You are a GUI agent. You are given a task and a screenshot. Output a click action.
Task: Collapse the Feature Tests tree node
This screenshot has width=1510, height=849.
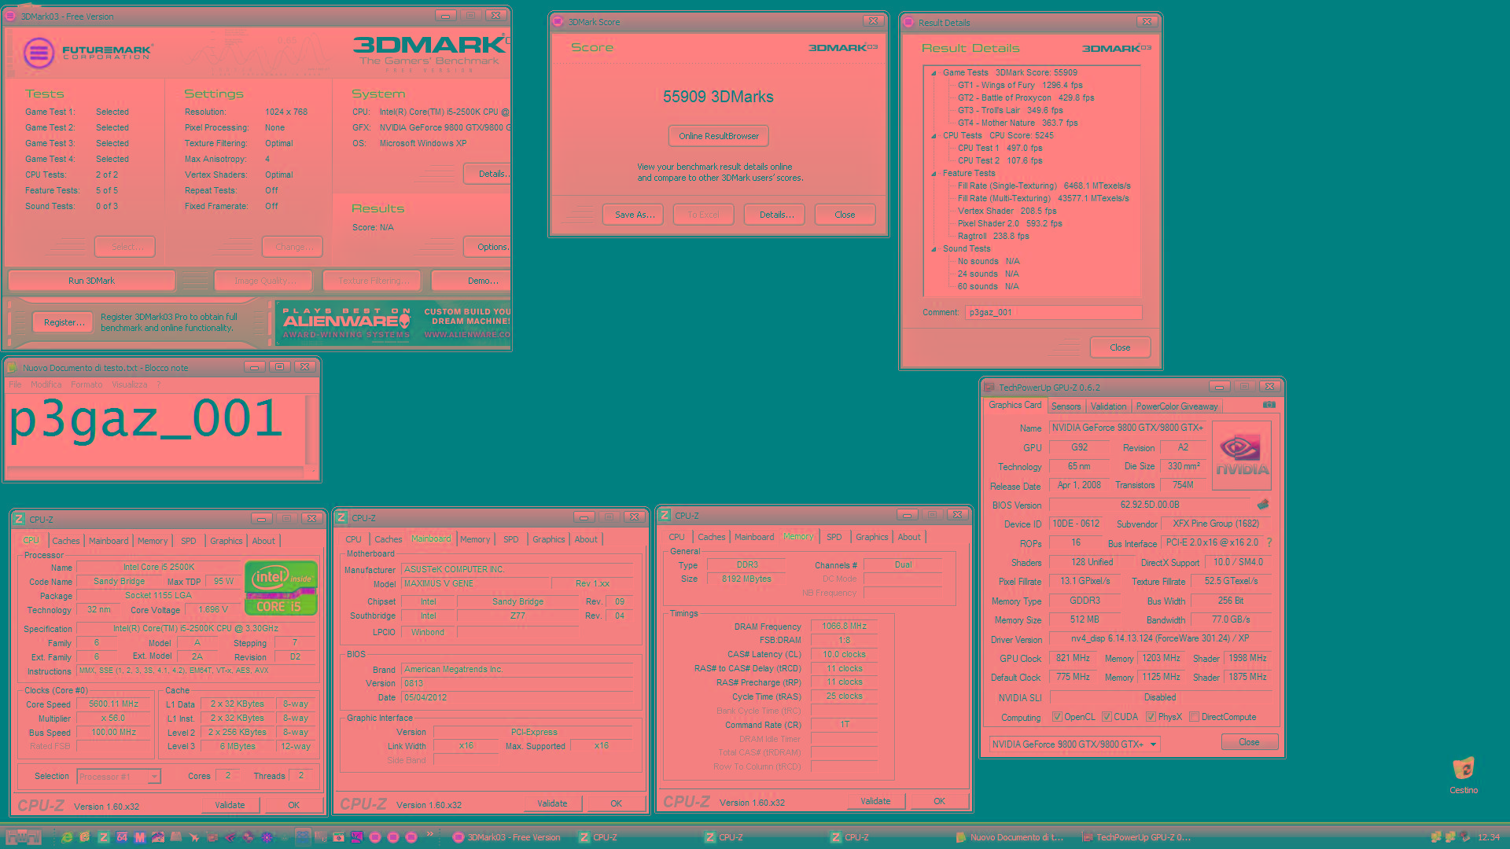tap(934, 173)
